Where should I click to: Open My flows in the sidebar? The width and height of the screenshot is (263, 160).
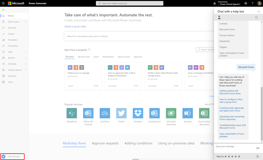(x=12, y=28)
